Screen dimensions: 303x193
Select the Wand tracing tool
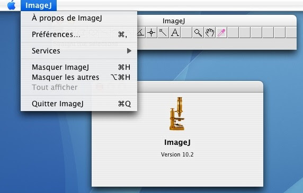(x=163, y=33)
